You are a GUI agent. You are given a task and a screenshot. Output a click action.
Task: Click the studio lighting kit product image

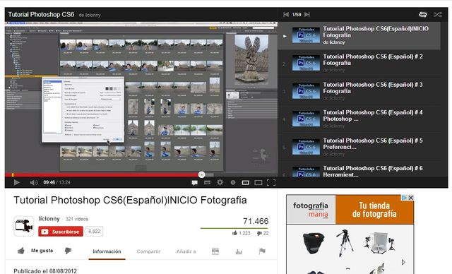[x=380, y=243]
